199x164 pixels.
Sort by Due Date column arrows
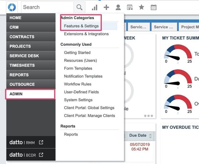(150, 136)
